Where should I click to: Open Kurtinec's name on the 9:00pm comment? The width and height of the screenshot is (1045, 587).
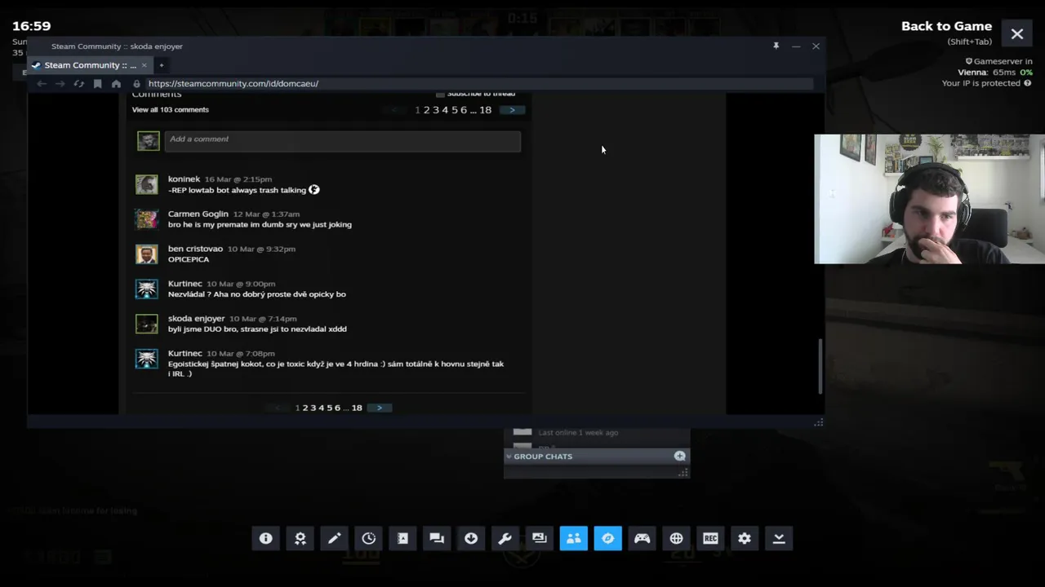click(x=185, y=284)
